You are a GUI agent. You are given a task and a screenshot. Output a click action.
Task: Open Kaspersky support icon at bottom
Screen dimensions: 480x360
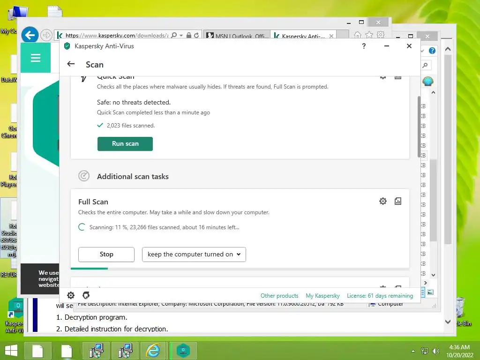point(86,295)
